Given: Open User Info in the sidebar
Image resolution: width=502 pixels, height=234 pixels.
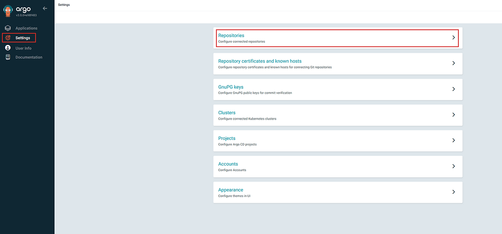Looking at the screenshot, I should pyautogui.click(x=24, y=48).
